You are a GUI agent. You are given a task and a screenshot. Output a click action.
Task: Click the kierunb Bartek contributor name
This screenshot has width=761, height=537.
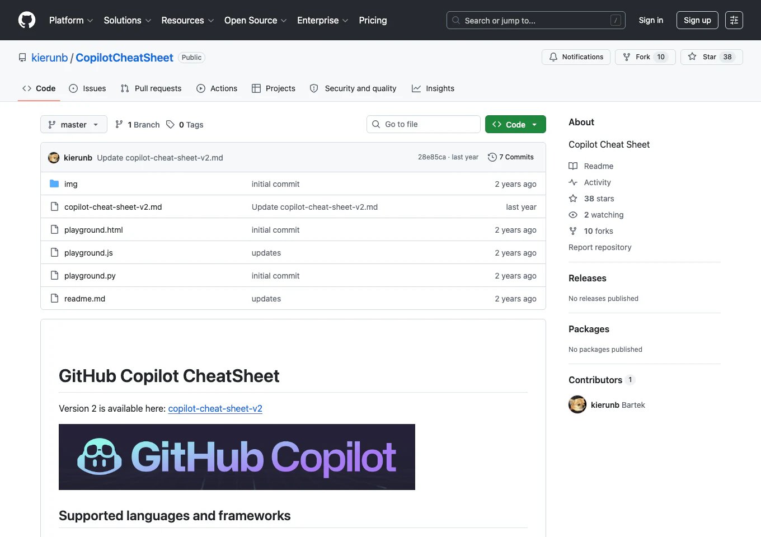618,405
